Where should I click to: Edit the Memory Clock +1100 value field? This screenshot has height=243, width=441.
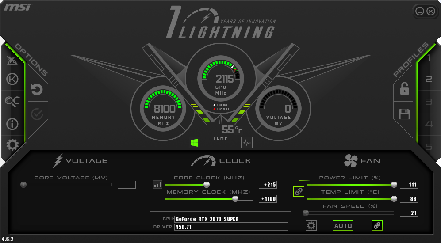pyautogui.click(x=268, y=199)
